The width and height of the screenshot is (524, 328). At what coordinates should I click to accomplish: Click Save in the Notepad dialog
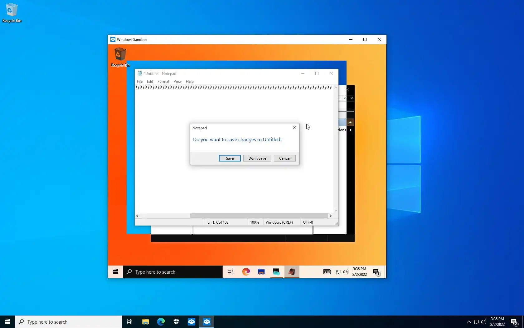[230, 158]
